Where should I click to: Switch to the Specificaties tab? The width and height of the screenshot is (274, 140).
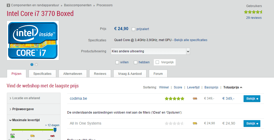point(42,74)
